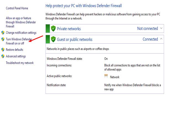This screenshot has width=193, height=118.
Task: Click the Connected status text
Action: pos(150,39)
